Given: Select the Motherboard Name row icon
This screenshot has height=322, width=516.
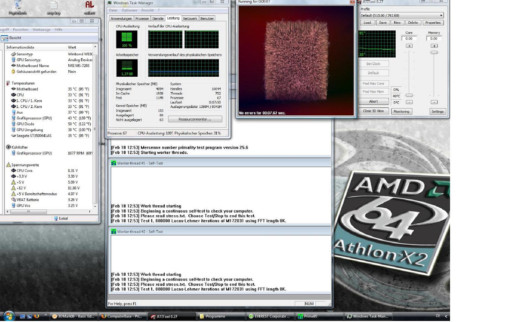Looking at the screenshot, I should tap(13, 66).
